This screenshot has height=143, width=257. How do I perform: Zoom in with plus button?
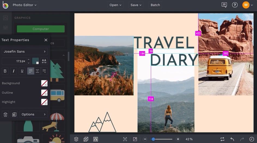click(x=178, y=139)
